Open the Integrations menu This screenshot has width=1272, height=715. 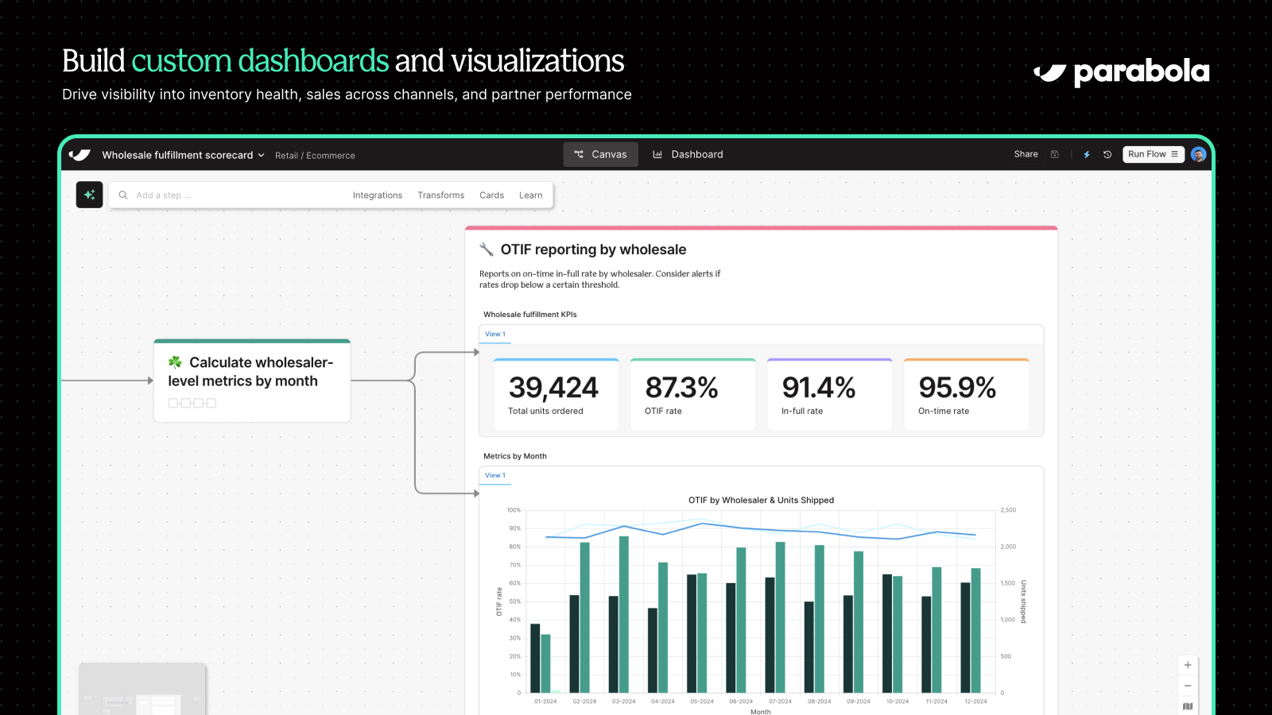(378, 195)
